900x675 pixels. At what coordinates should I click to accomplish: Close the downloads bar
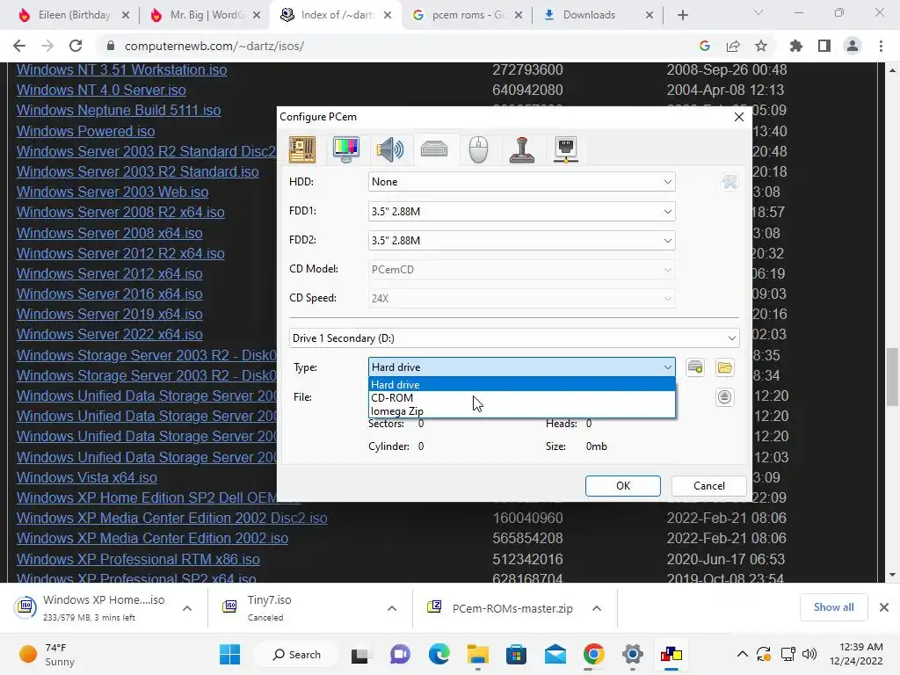884,607
